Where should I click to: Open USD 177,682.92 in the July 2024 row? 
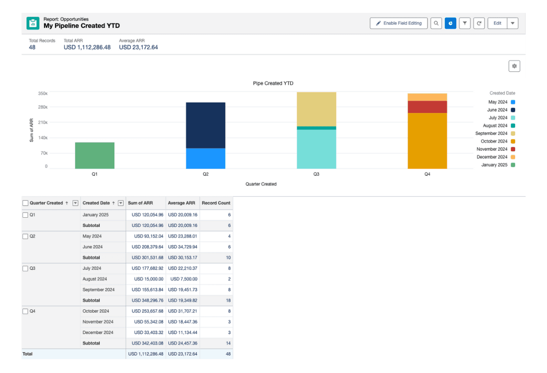(x=148, y=269)
